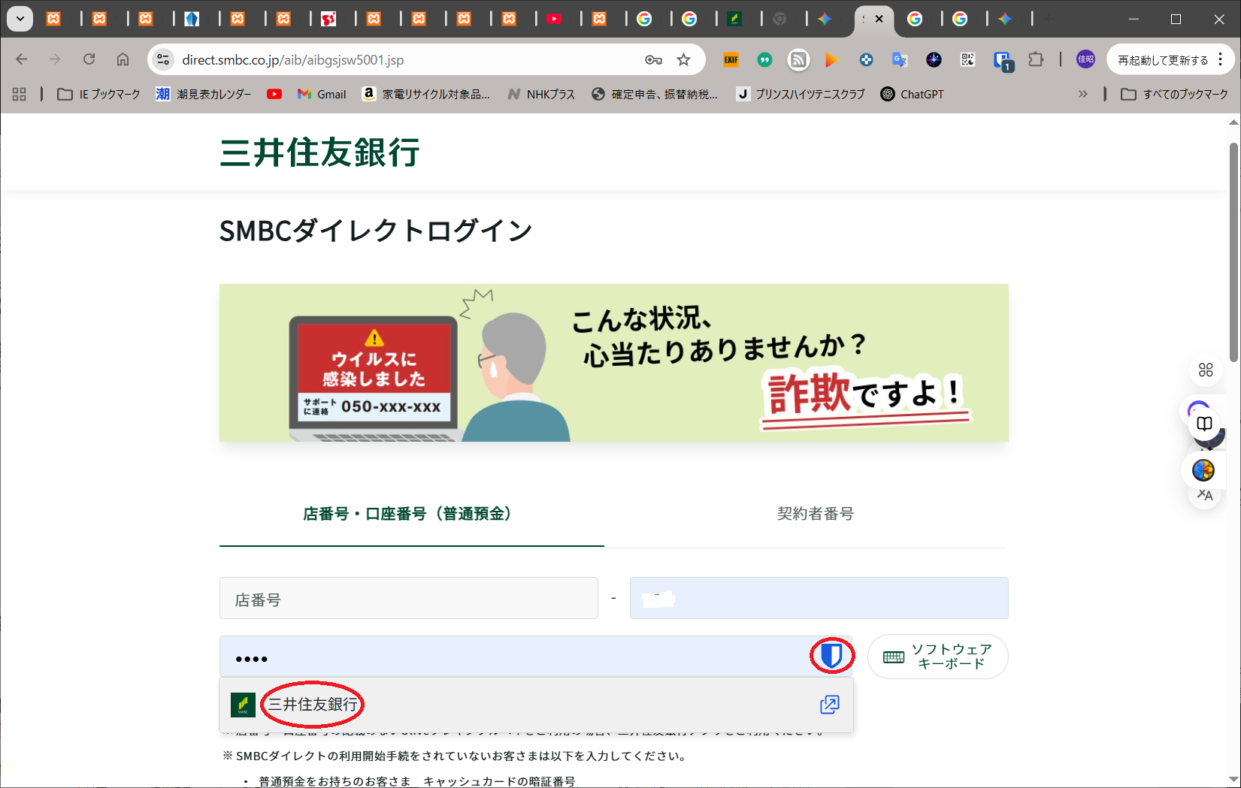1241x788 pixels.
Task: Open the Chrome three-dot menu
Action: pos(1221,60)
